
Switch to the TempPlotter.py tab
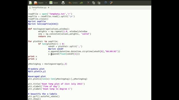point(39,7)
